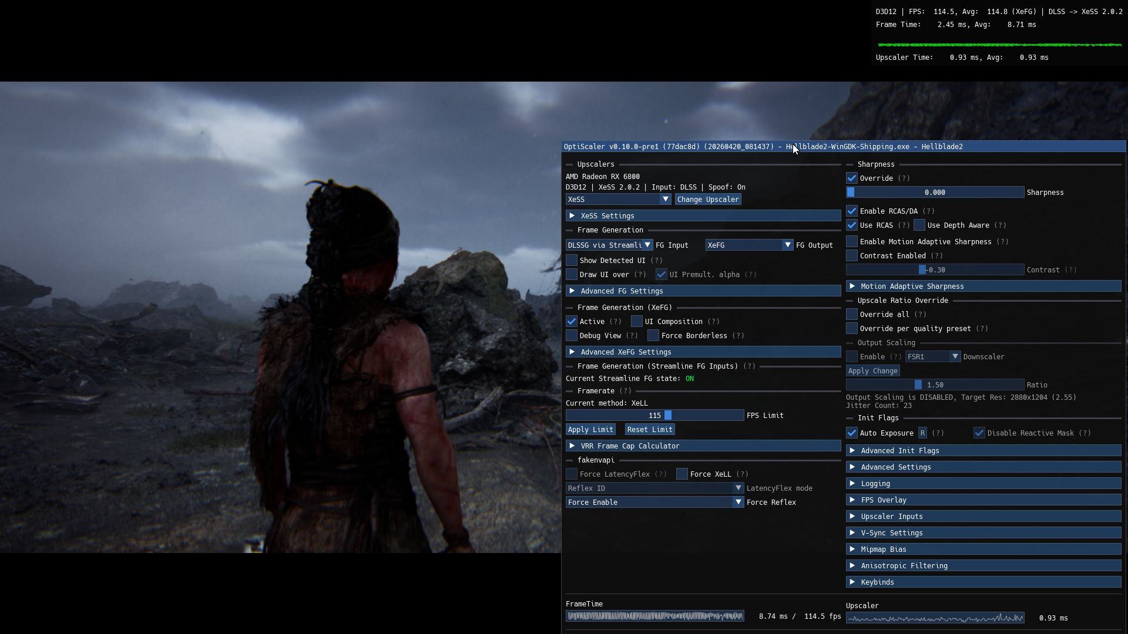The width and height of the screenshot is (1128, 634).
Task: Expand the FPS Overlay section
Action: tap(983, 500)
